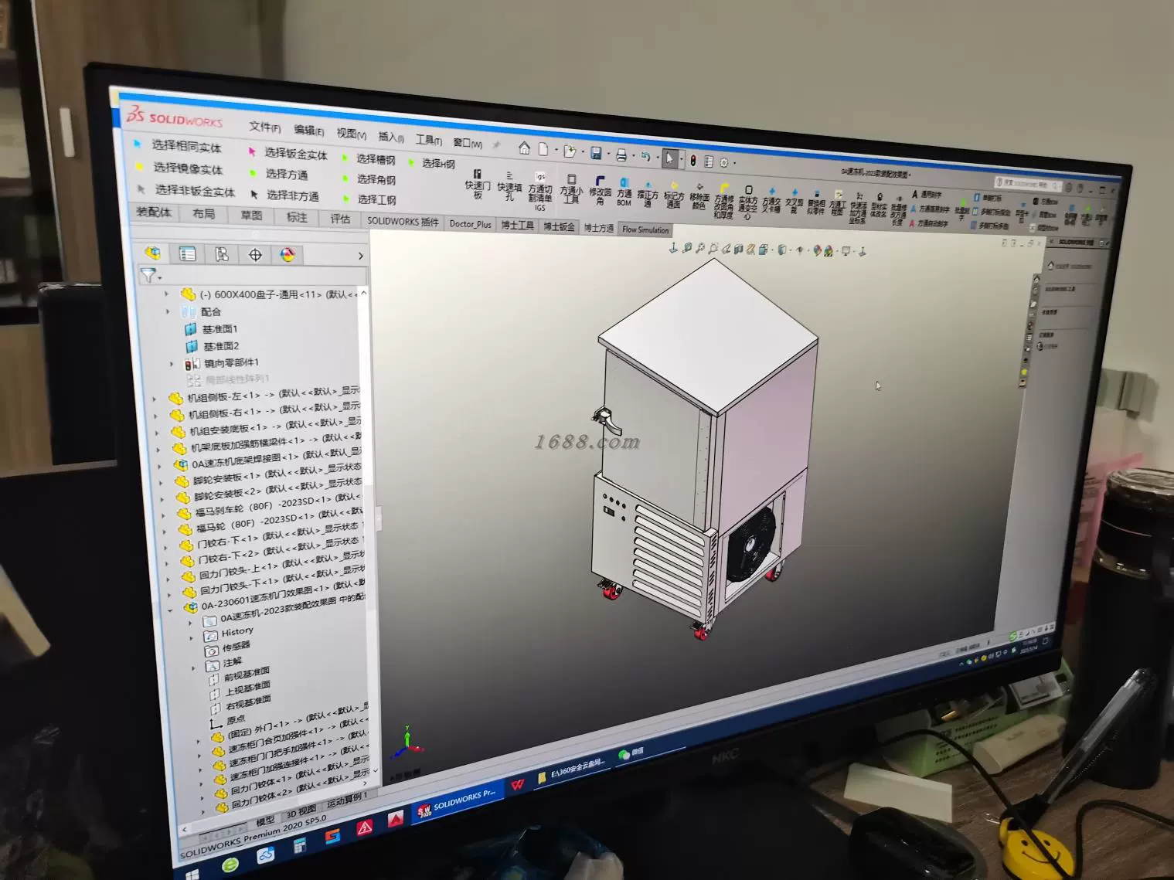Click the Rebuild traffic light icon
This screenshot has height=880, width=1174.
[x=693, y=160]
